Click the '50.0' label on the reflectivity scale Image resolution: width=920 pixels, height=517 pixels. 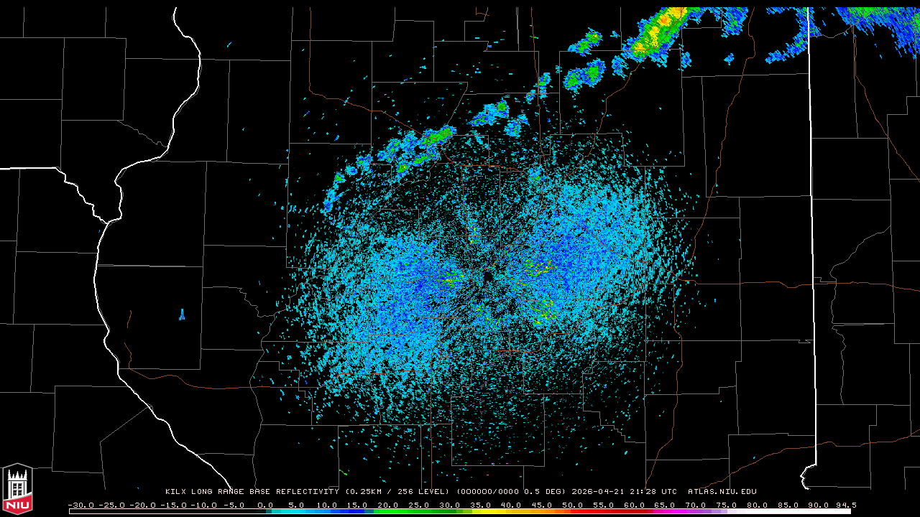[x=573, y=505]
